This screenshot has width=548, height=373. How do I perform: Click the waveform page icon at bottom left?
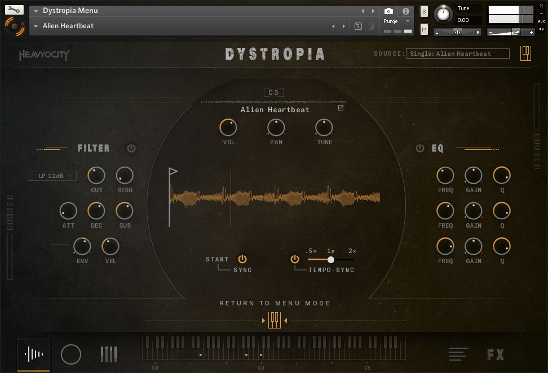(x=34, y=354)
